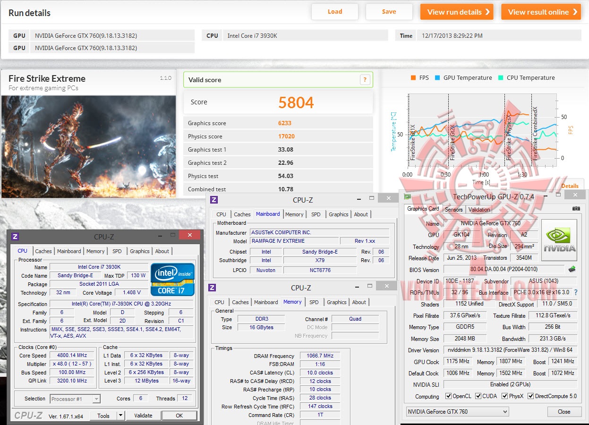The width and height of the screenshot is (589, 425).
Task: Open the Graphics tab in CPU-Z Mainboard window
Action: click(339, 214)
